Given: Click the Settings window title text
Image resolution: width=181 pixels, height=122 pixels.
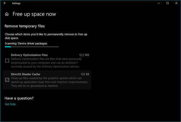Looking at the screenshot, I should (16, 3).
